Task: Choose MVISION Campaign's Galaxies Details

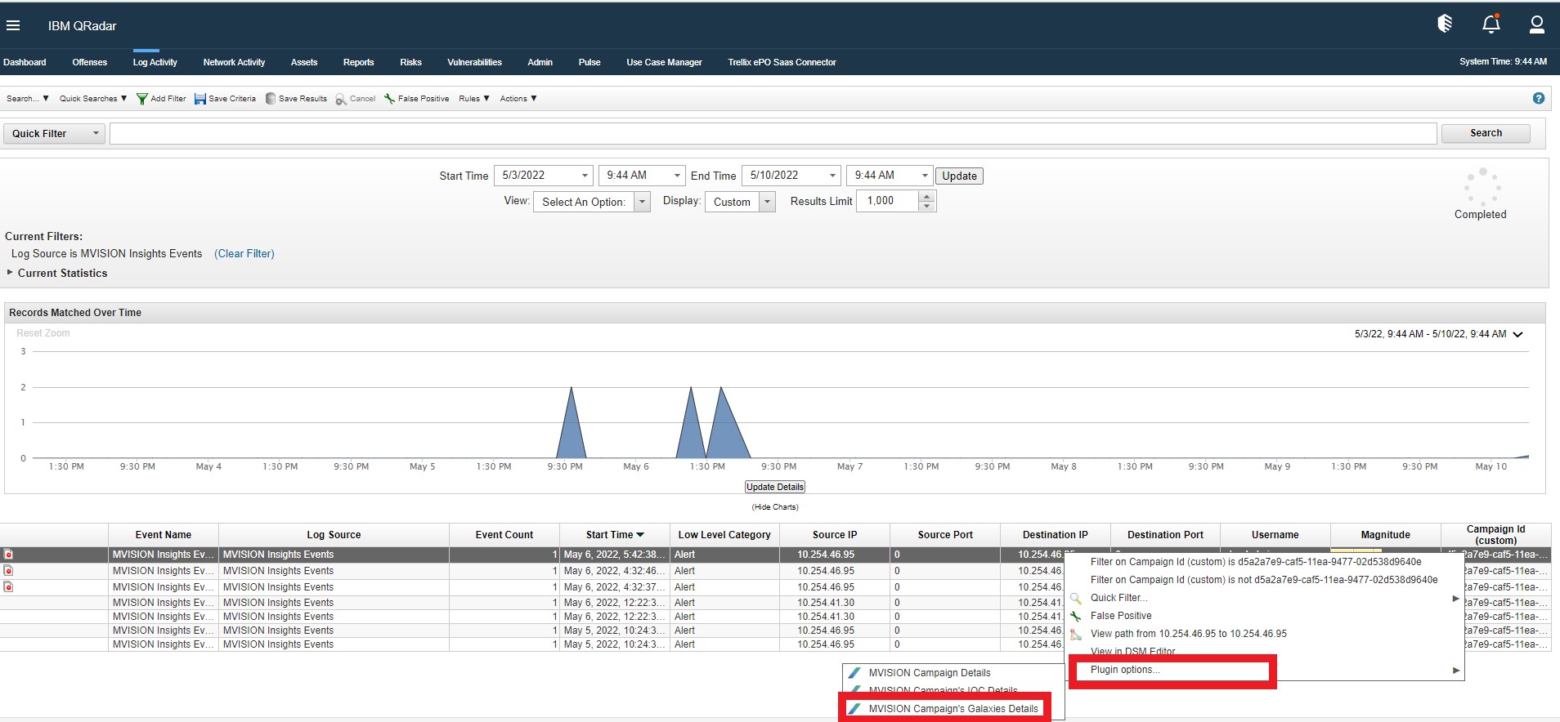Action: pyautogui.click(x=953, y=709)
